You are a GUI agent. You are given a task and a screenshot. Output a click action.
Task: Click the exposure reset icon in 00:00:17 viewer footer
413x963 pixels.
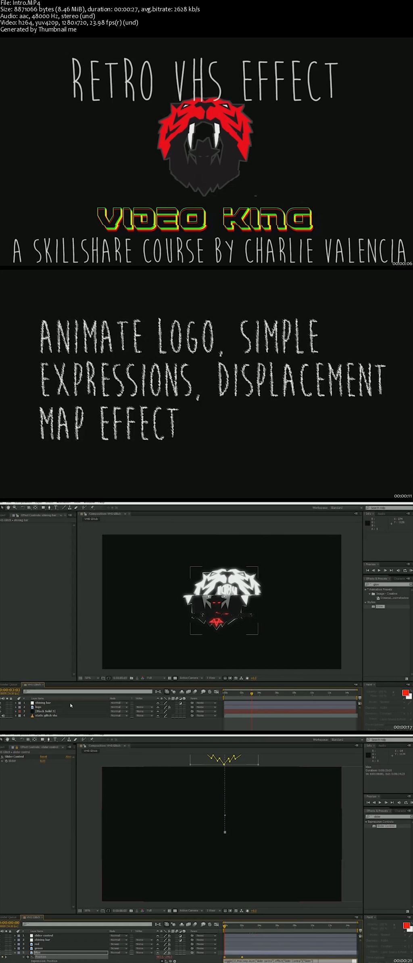point(246,678)
